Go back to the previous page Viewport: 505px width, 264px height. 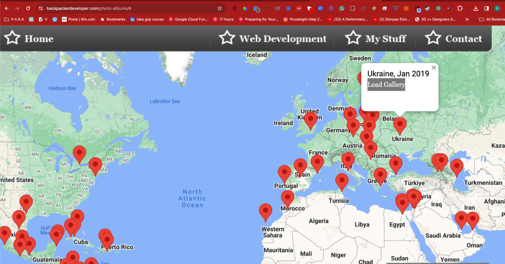click(7, 8)
